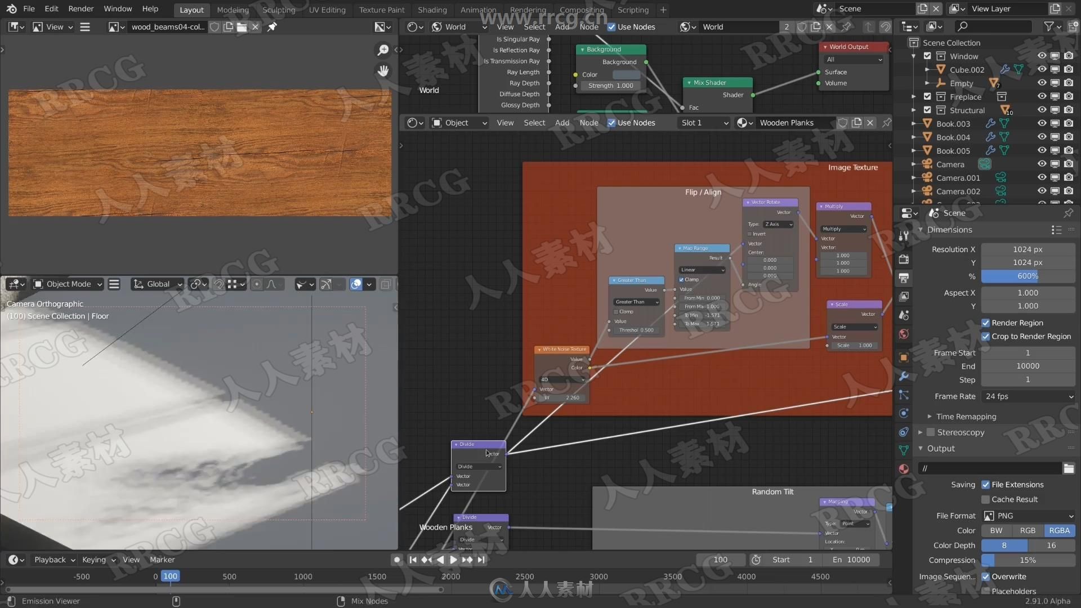Image resolution: width=1081 pixels, height=608 pixels.
Task: Open the Object Data mesh properties tab
Action: pos(904,450)
